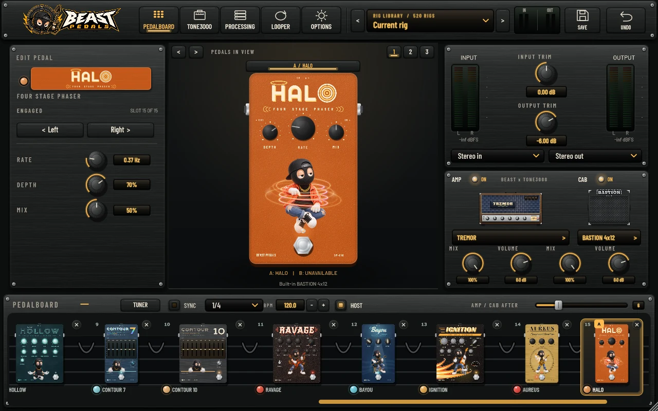Screen dimensions: 658x411
Task: Go to previous rig in library
Action: (358, 21)
